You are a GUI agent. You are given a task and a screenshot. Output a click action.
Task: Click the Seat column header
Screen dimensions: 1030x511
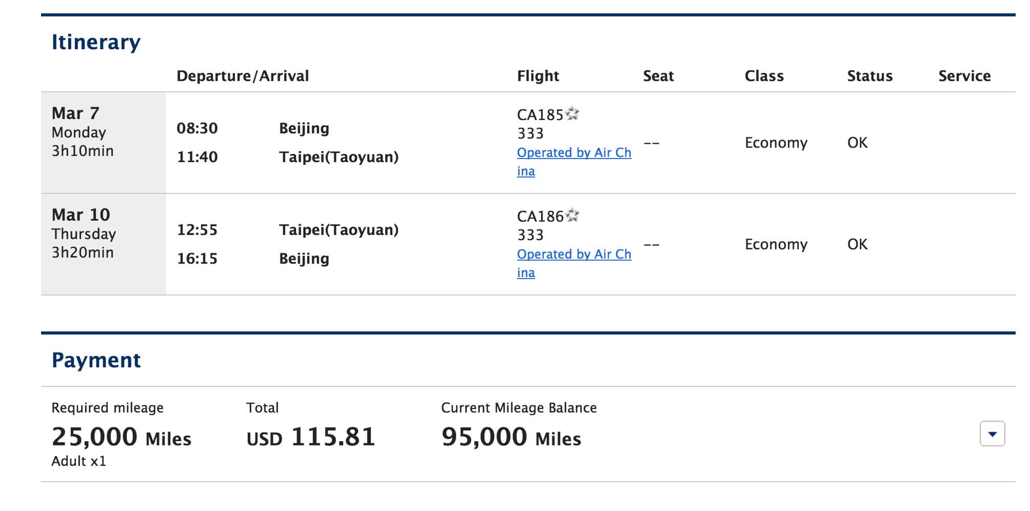(x=658, y=76)
